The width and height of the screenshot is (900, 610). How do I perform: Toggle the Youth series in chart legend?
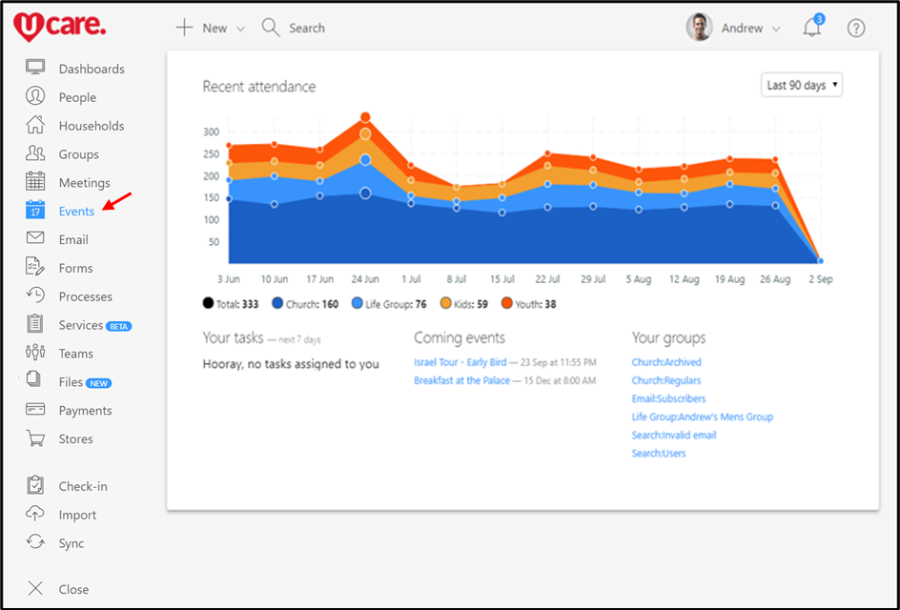pyautogui.click(x=528, y=304)
